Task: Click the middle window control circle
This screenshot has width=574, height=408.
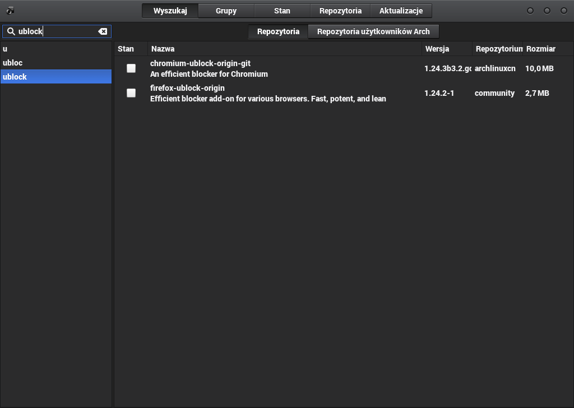Action: [x=547, y=11]
